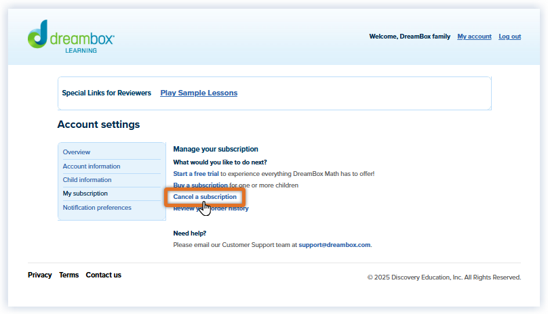Click the Manage your subscription heading

point(216,149)
